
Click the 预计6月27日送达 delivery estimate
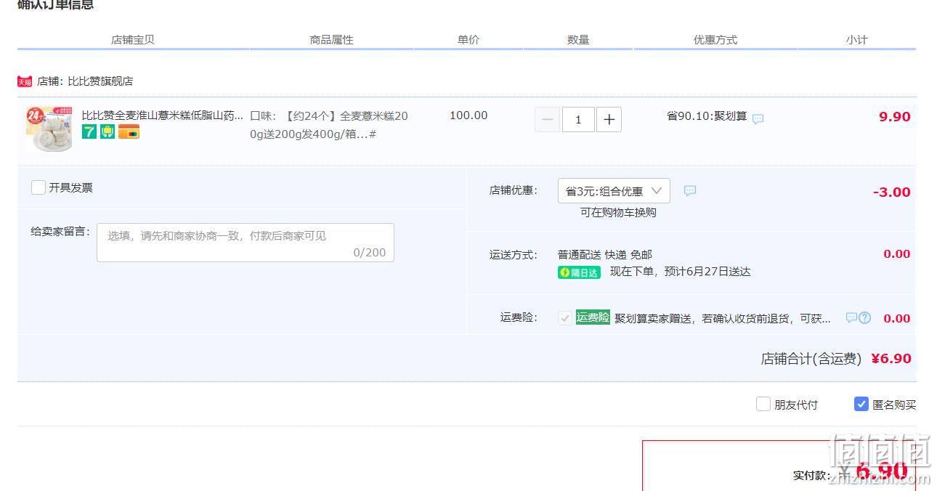pyautogui.click(x=707, y=272)
